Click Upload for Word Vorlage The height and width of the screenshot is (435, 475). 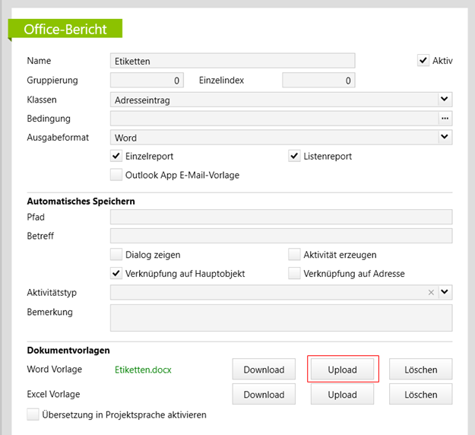pos(342,370)
